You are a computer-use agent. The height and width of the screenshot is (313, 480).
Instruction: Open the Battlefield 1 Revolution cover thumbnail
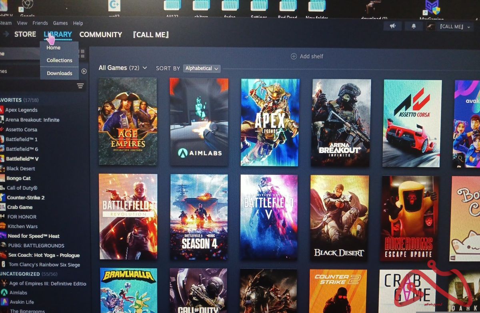pos(128,217)
